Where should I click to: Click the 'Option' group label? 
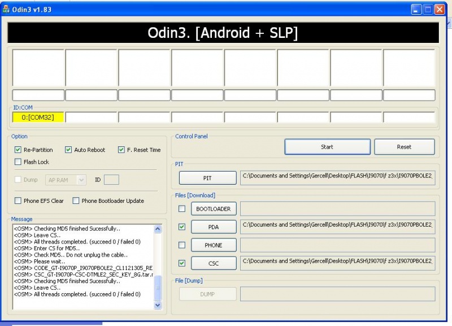(x=19, y=136)
